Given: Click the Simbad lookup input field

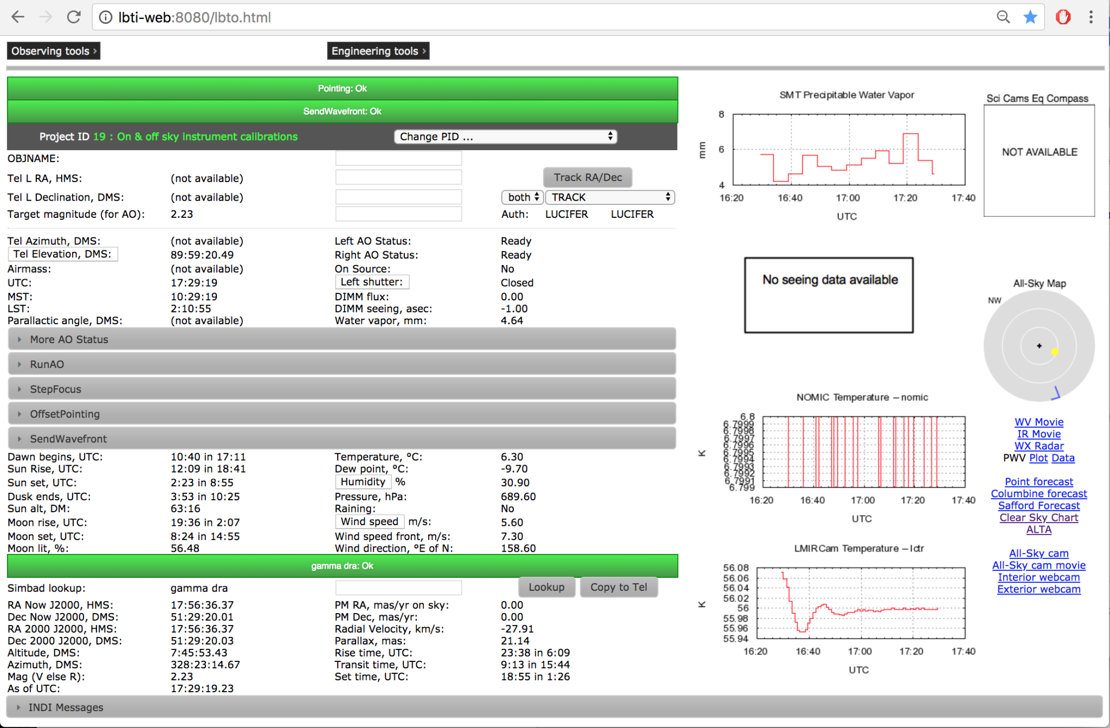Looking at the screenshot, I should pos(398,588).
